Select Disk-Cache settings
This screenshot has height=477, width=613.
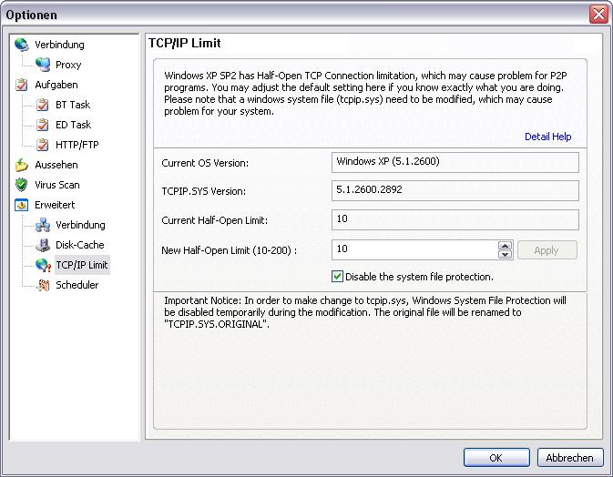[80, 245]
